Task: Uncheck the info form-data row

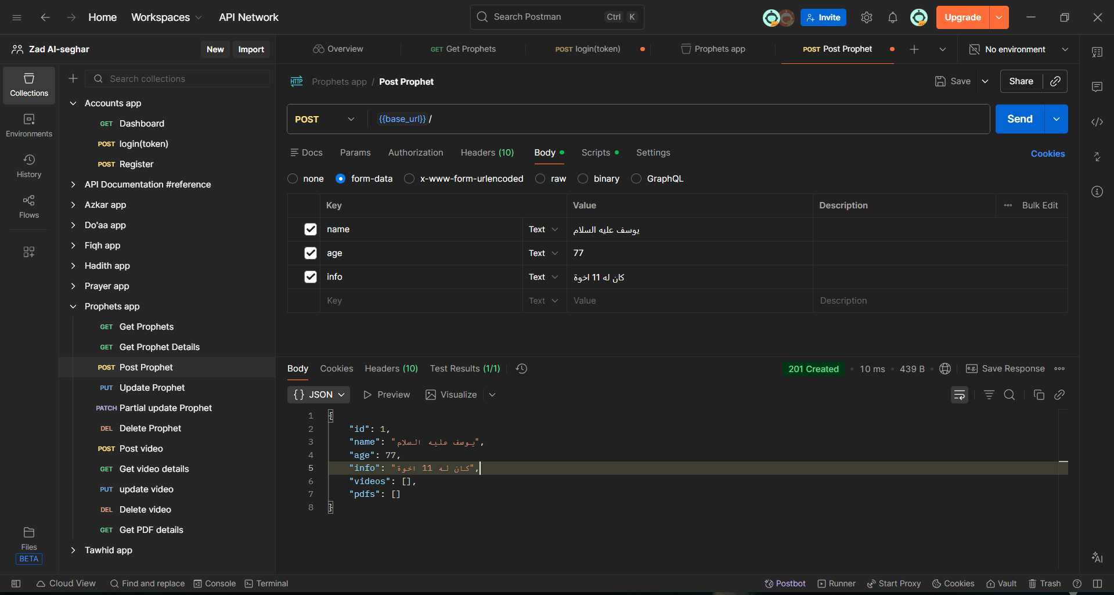Action: 311,277
